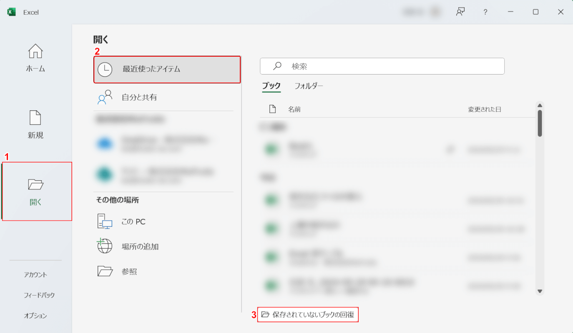
Task: Open the アカウント page
Action: 35,275
